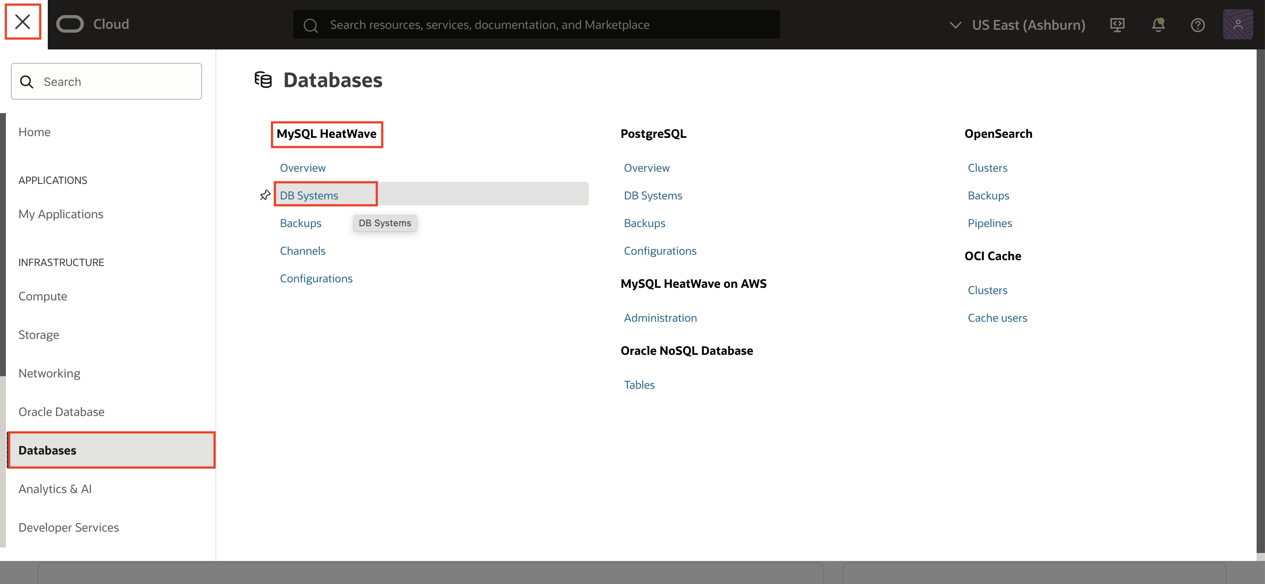Open the profile avatar menu
The width and height of the screenshot is (1265, 584).
point(1238,25)
